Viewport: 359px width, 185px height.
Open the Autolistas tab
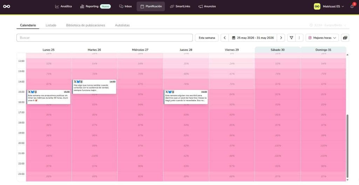pos(122,25)
